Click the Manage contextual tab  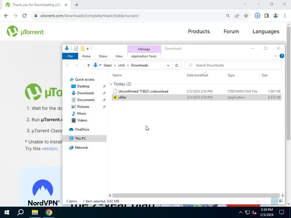(x=144, y=49)
